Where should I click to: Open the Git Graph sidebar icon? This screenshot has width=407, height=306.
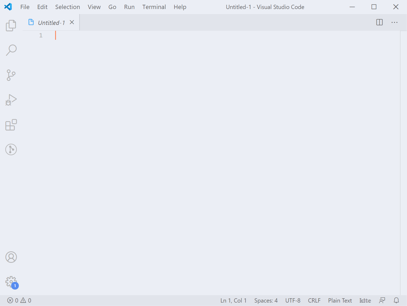(x=11, y=150)
